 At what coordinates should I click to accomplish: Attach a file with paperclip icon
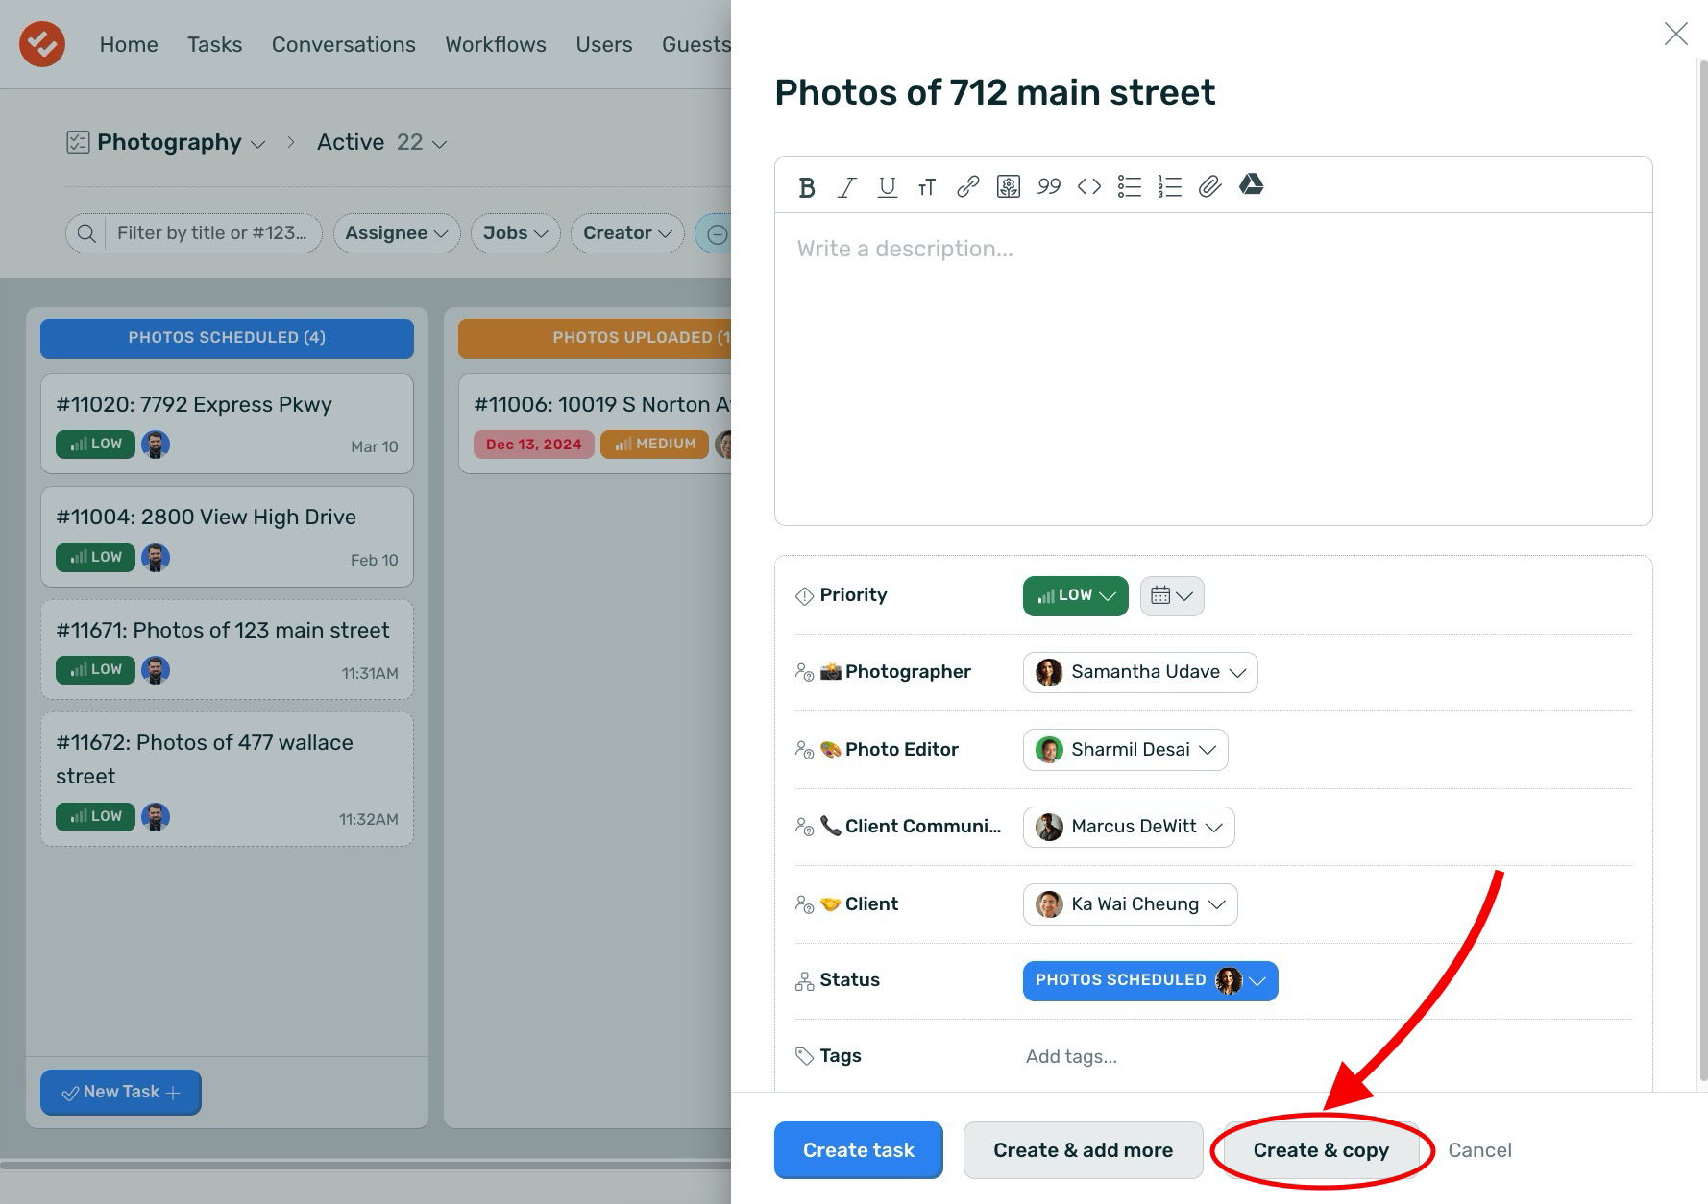1209,186
